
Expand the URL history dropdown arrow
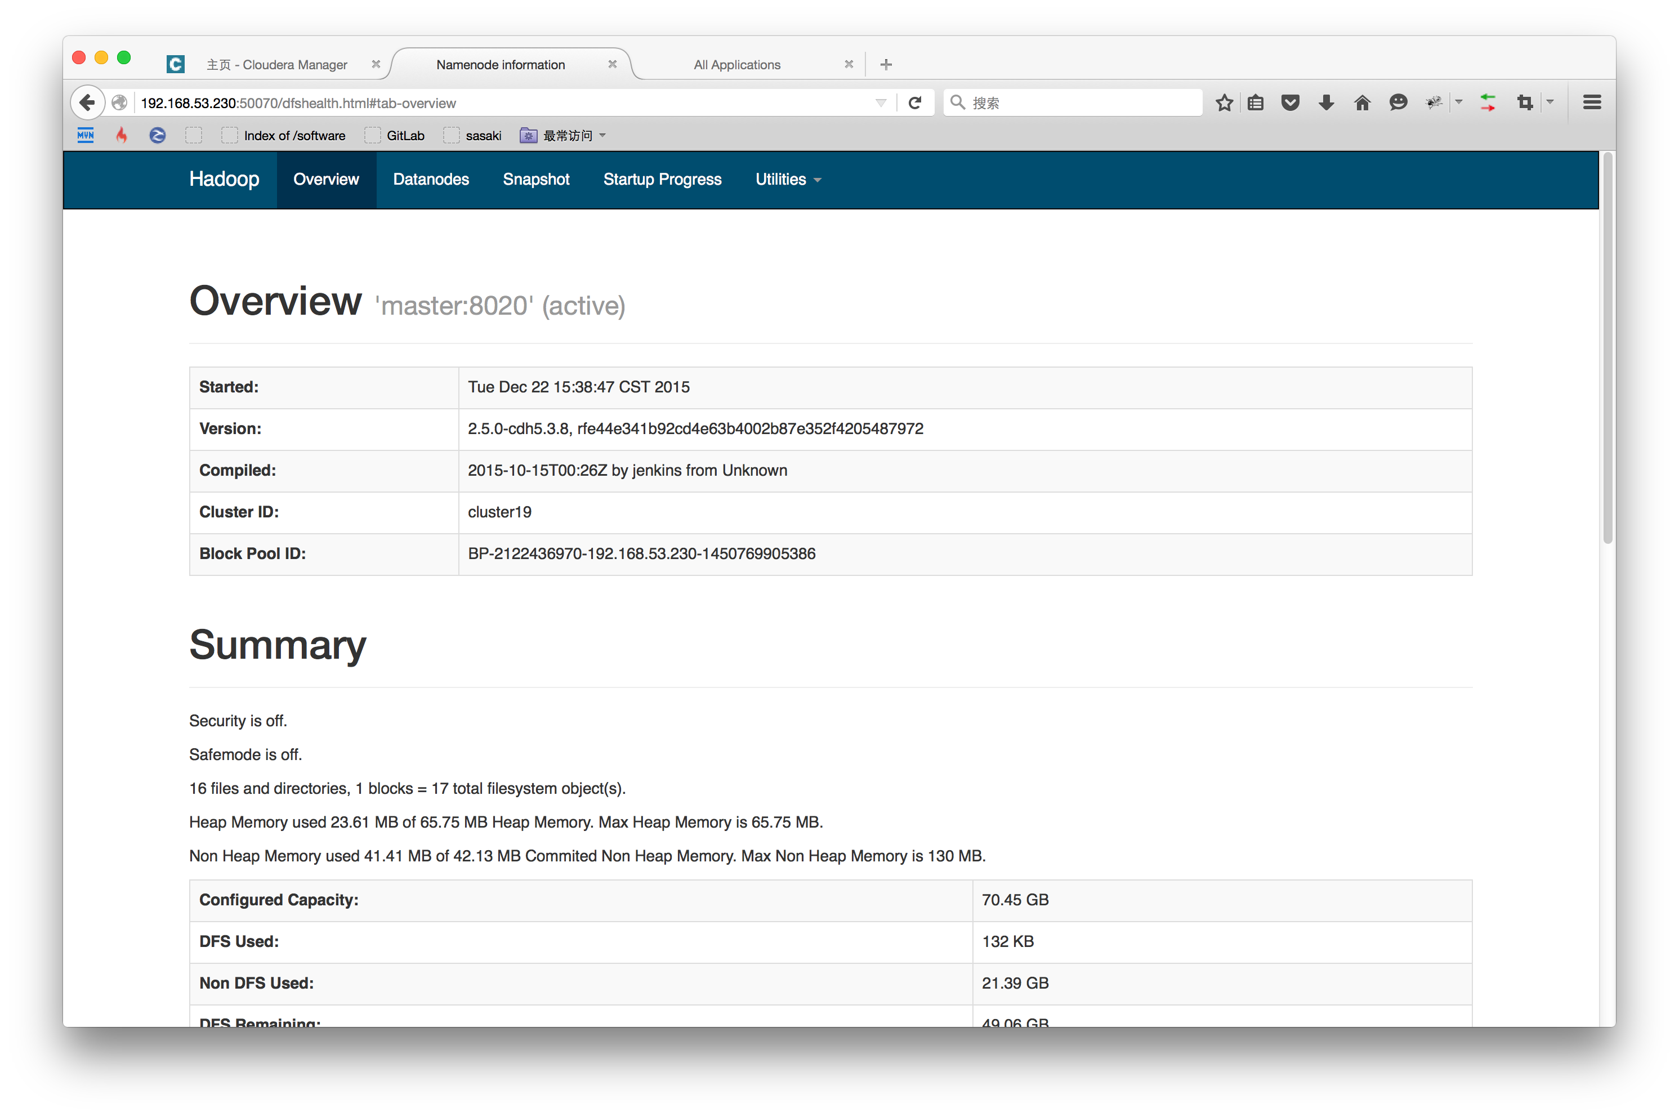point(881,102)
